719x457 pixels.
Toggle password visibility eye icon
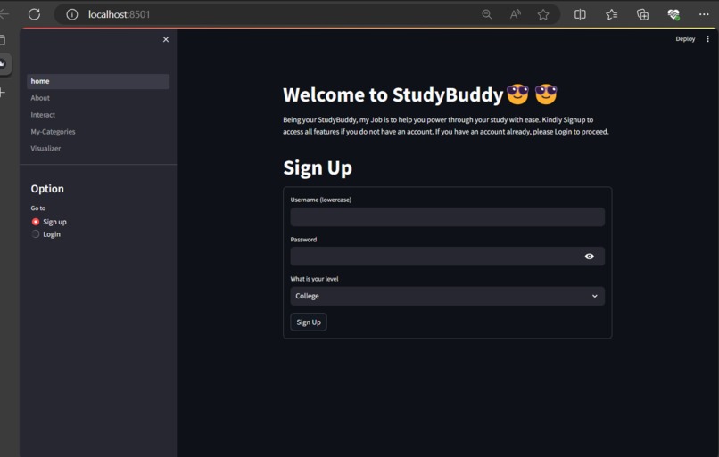coord(590,257)
